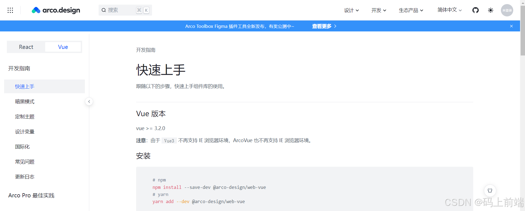Image resolution: width=525 pixels, height=211 pixels.
Task: Click the ⌘ K shortcut hint in search
Action: click(143, 10)
